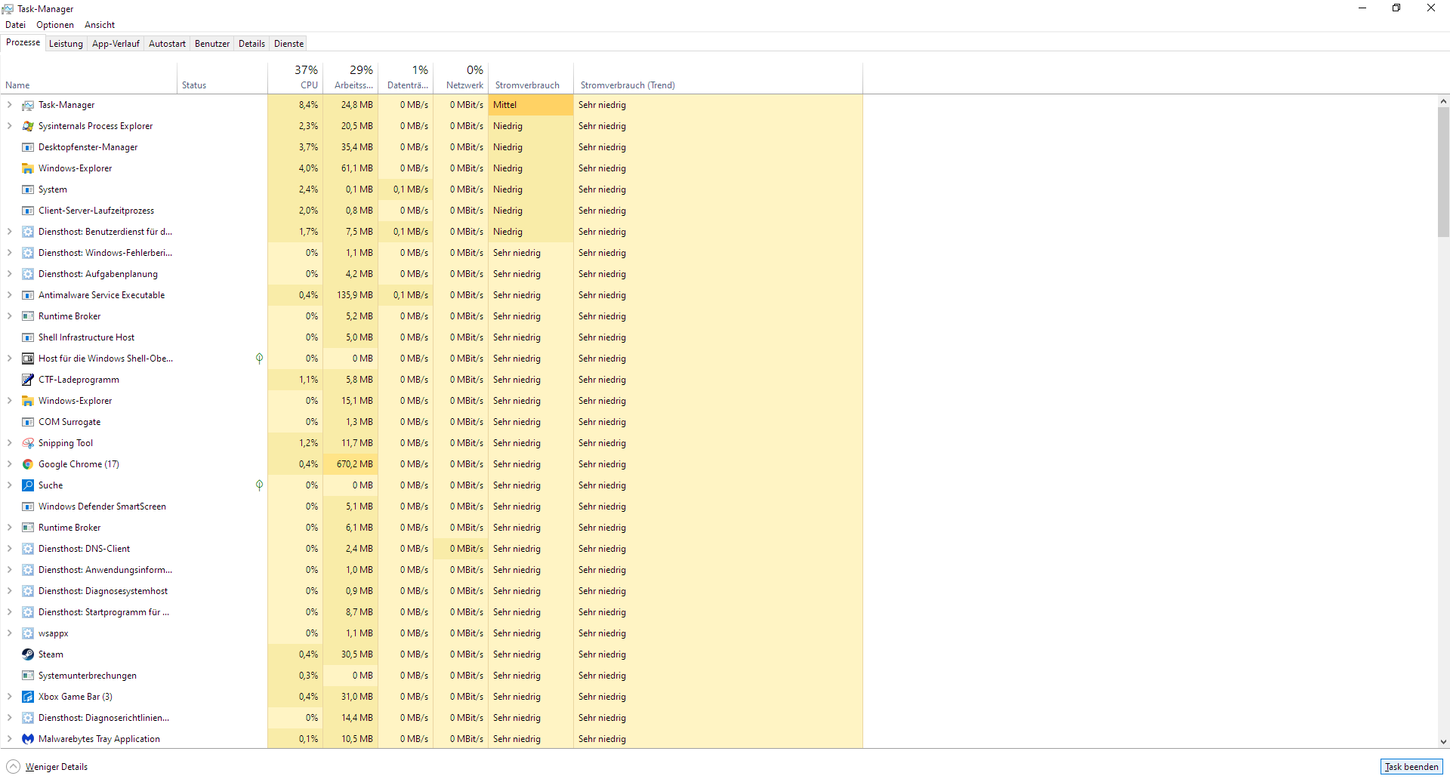This screenshot has height=779, width=1450.
Task: Click the Diensthost: Diagnosesystemhost gear icon
Action: tap(28, 591)
